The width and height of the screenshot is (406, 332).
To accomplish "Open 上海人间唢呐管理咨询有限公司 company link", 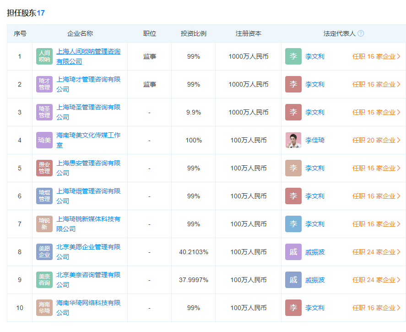I will click(88, 56).
